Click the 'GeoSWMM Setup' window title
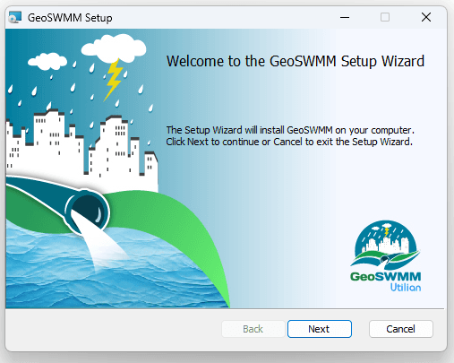 click(x=70, y=18)
